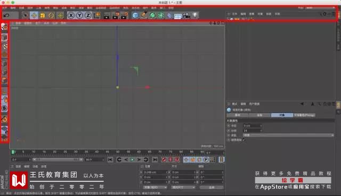Add a Camera object
This screenshot has width=341, height=196.
186,15
